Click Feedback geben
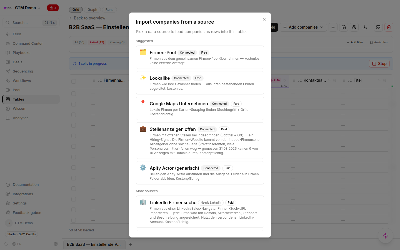The height and width of the screenshot is (250, 400). tap(31, 212)
